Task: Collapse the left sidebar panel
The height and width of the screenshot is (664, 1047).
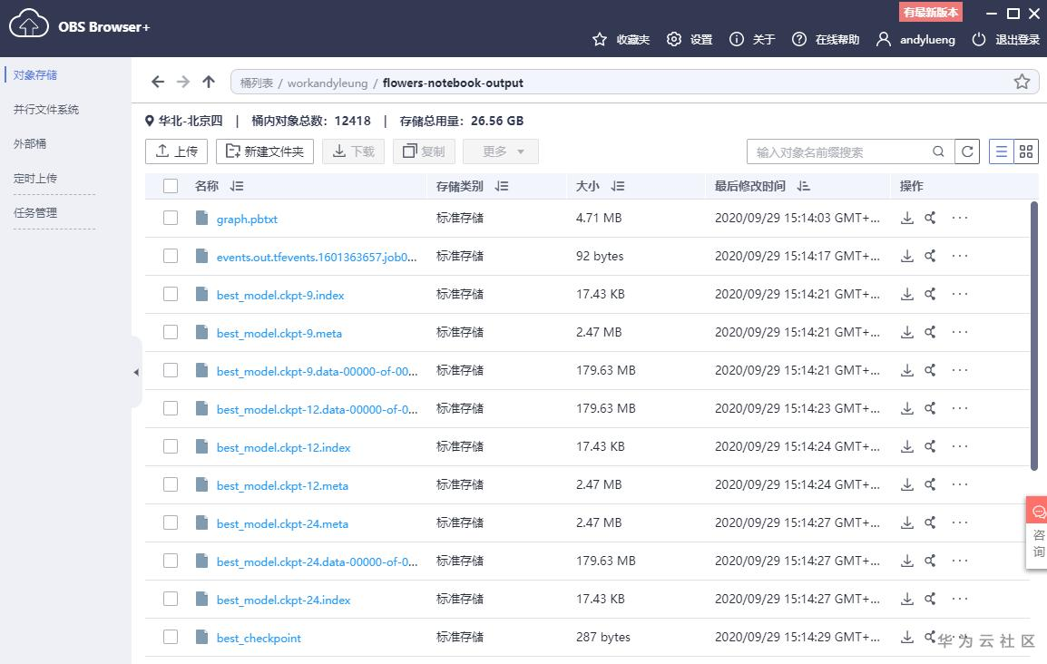Action: click(x=136, y=372)
